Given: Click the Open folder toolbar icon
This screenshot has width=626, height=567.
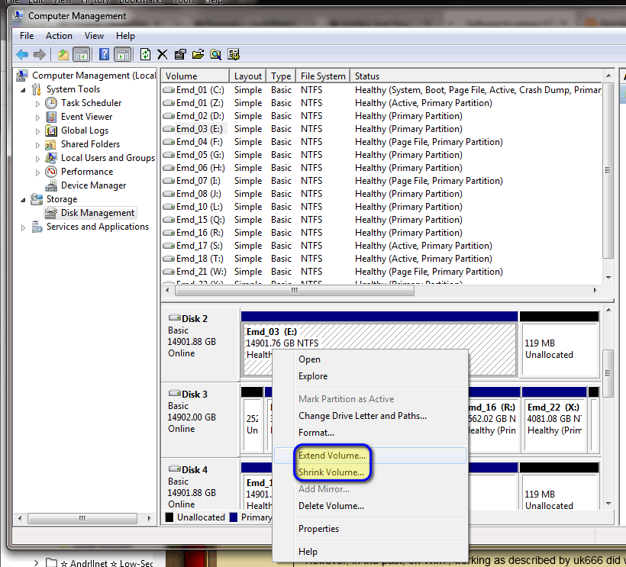Looking at the screenshot, I should 198,54.
